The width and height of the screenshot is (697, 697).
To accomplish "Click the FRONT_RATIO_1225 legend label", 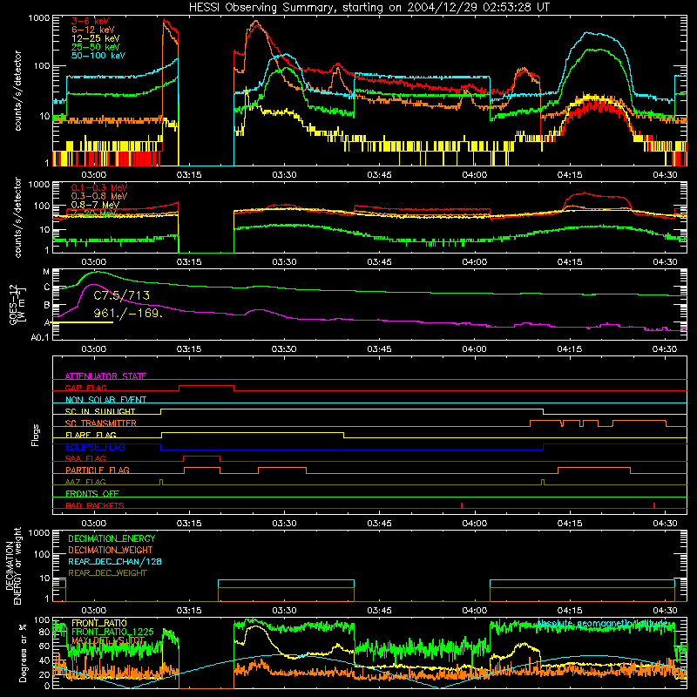I will coord(112,632).
